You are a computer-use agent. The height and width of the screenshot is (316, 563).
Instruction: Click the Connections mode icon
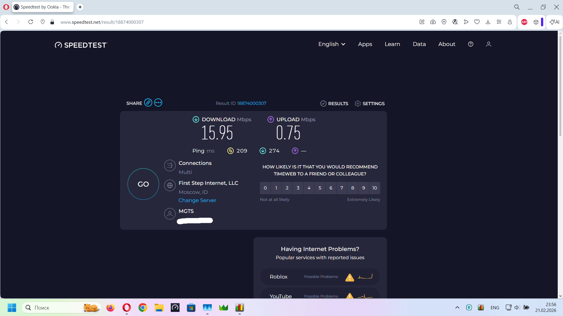click(x=170, y=165)
